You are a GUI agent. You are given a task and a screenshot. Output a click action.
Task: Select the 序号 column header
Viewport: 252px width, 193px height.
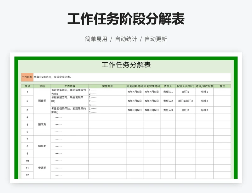[27, 86]
